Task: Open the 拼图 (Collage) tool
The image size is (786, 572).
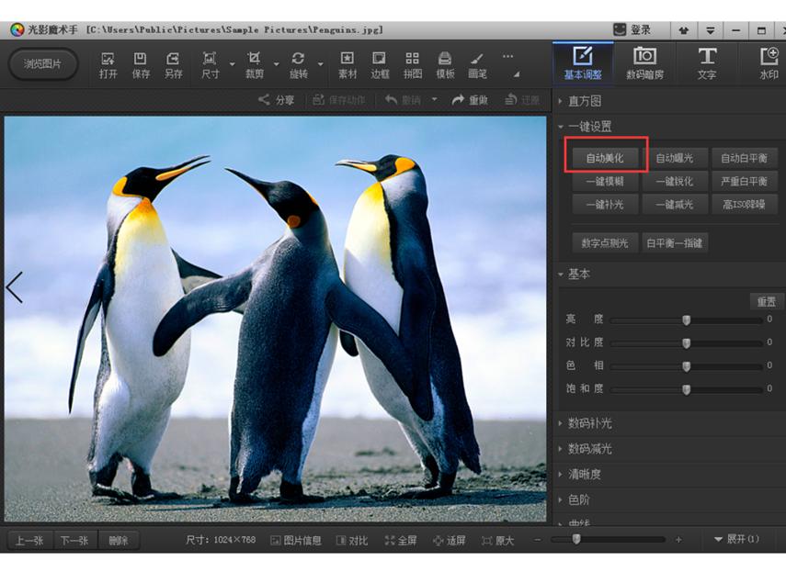Action: [x=412, y=63]
